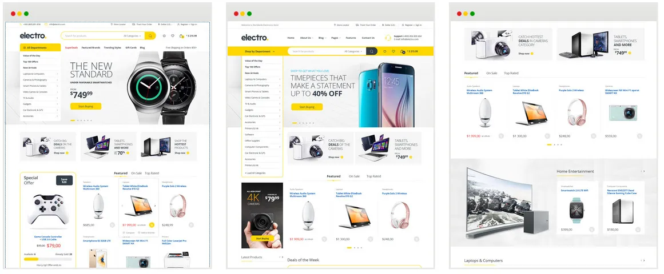Click the Available/Already Sold progress bar
Viewport: 664px width, 274px height.
(48, 259)
